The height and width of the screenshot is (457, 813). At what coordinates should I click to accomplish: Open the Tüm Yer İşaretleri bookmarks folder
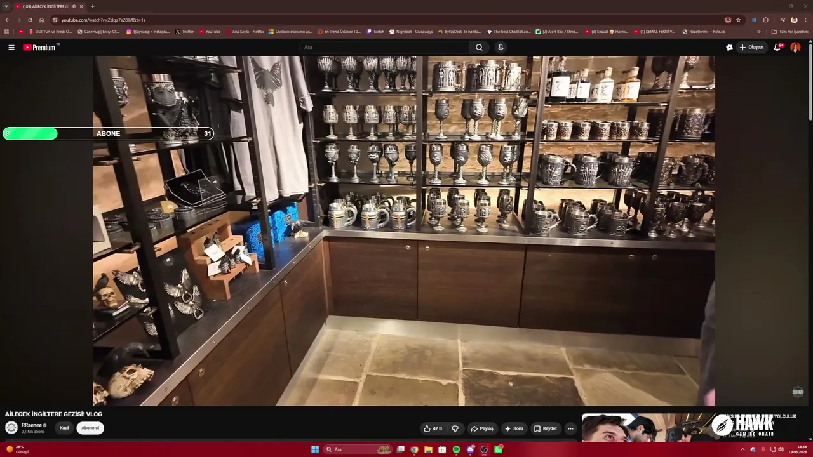tap(789, 31)
